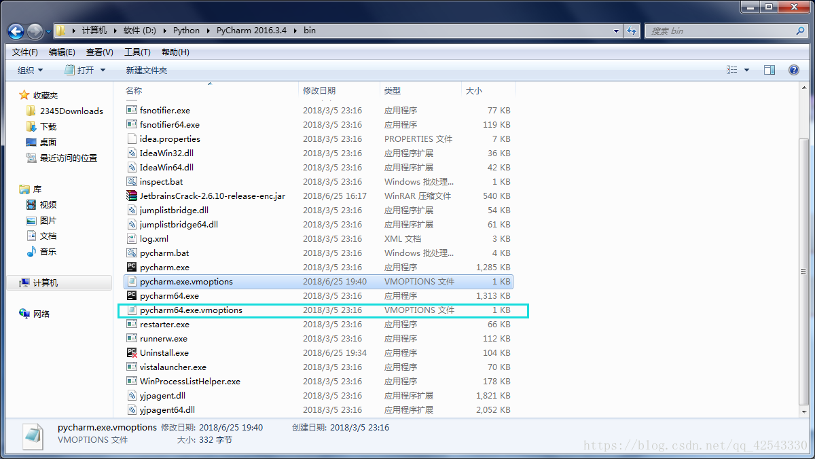Select the yjpagent.dll file icon
The height and width of the screenshot is (459, 815).
(132, 395)
